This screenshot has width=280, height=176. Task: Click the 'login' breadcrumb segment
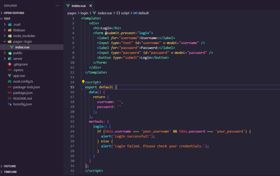click(x=84, y=13)
